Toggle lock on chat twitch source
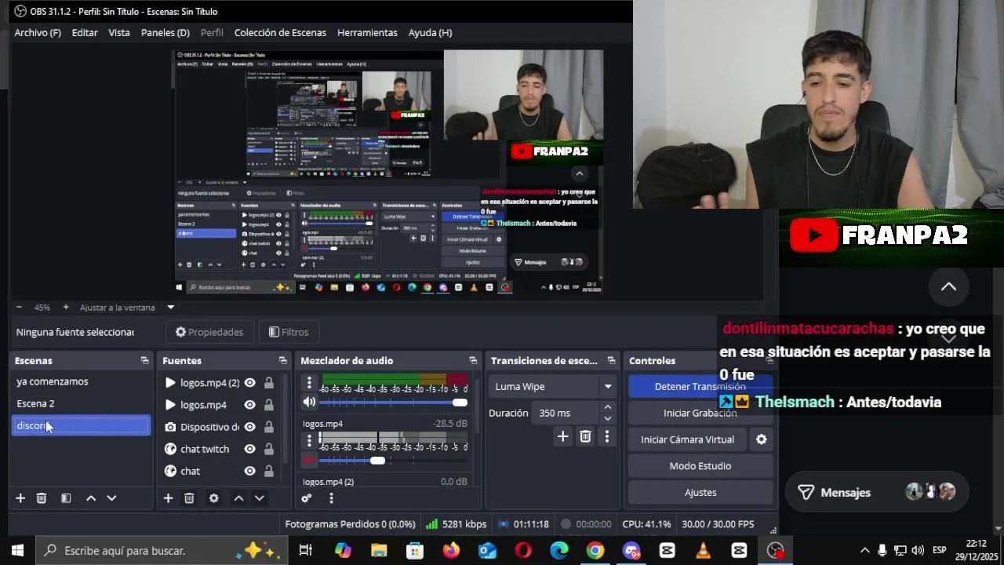1004x565 pixels. [269, 449]
